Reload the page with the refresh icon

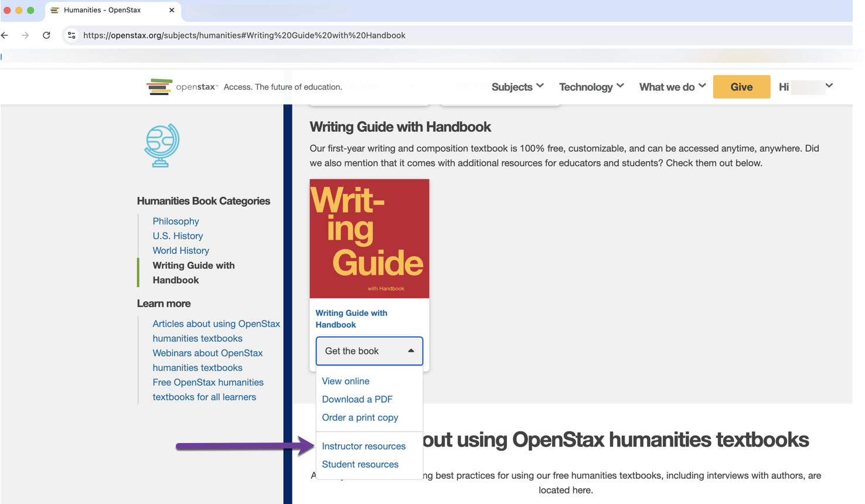tap(47, 35)
